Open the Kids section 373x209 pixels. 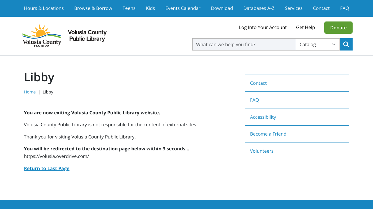click(x=150, y=8)
